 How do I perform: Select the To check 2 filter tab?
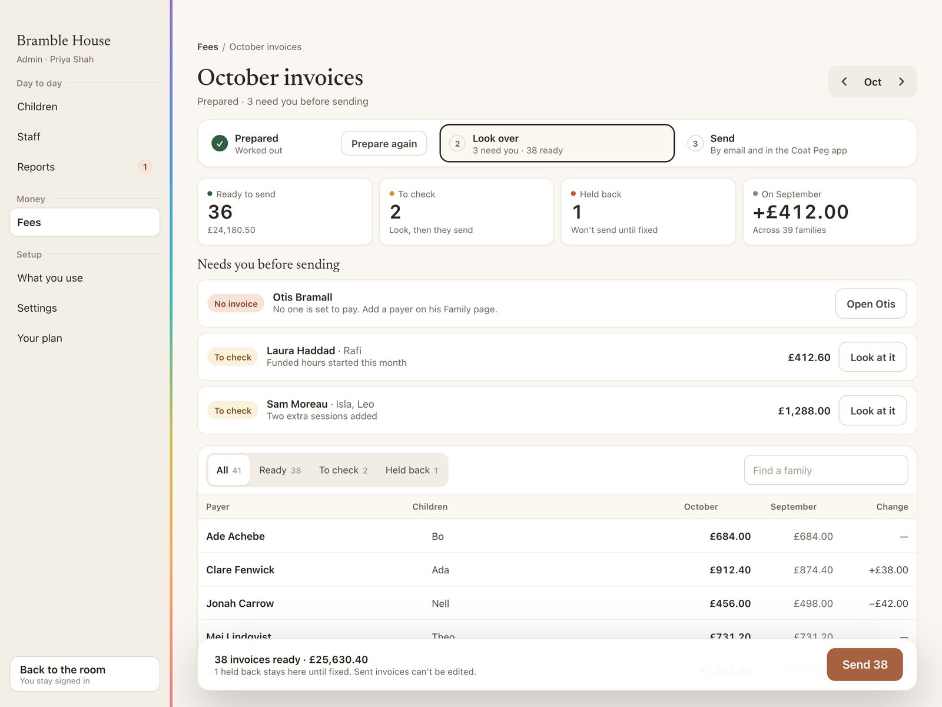point(343,470)
